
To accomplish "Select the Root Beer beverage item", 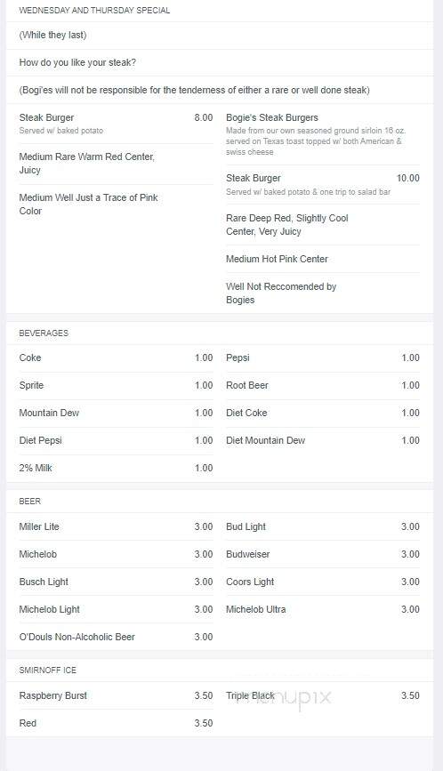I will (x=323, y=385).
